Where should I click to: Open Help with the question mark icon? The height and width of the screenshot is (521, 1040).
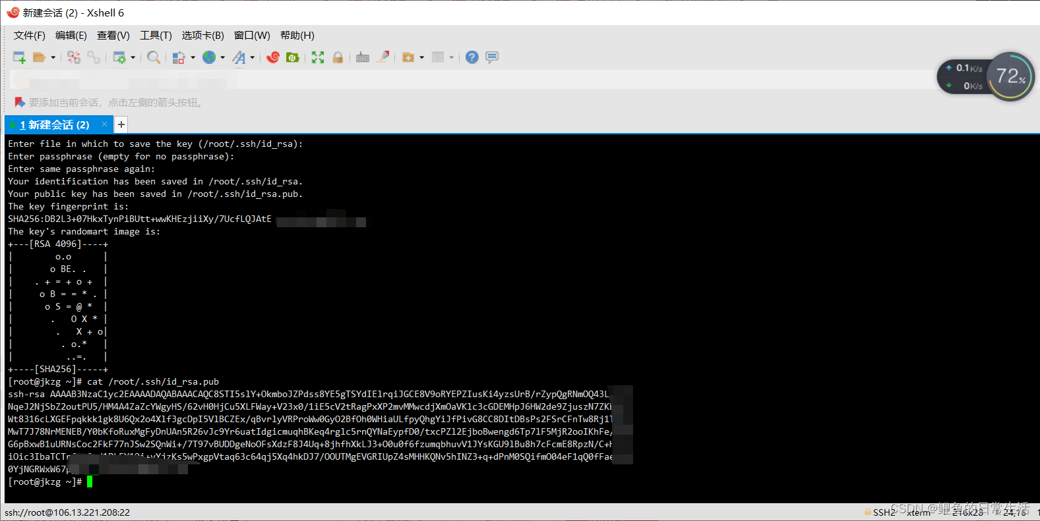tap(472, 57)
